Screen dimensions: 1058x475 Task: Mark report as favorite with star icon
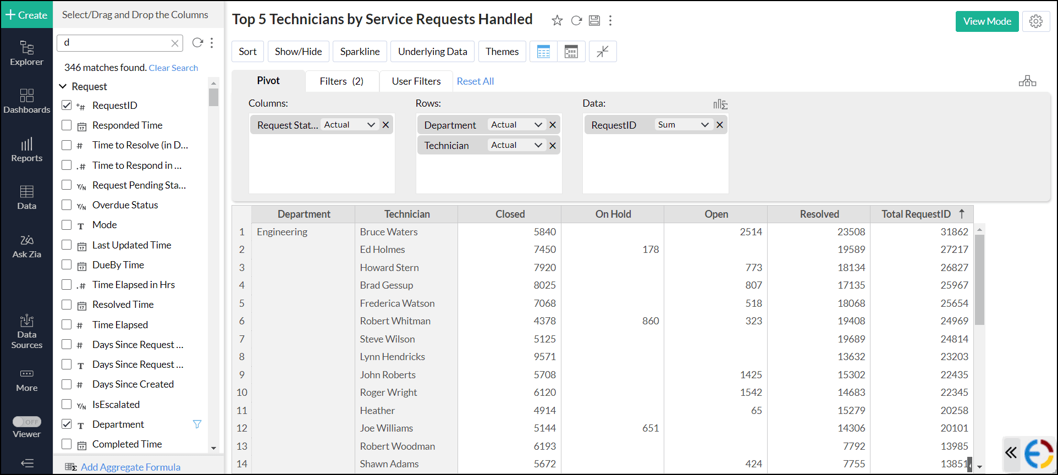[x=557, y=21]
